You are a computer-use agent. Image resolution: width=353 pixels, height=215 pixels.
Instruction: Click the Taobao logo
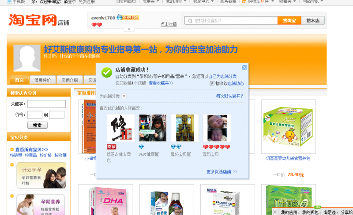(39, 20)
